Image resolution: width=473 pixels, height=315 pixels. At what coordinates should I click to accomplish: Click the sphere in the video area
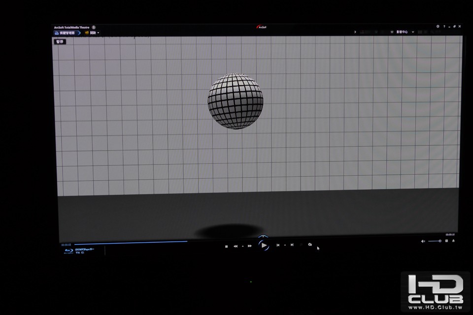pyautogui.click(x=236, y=101)
